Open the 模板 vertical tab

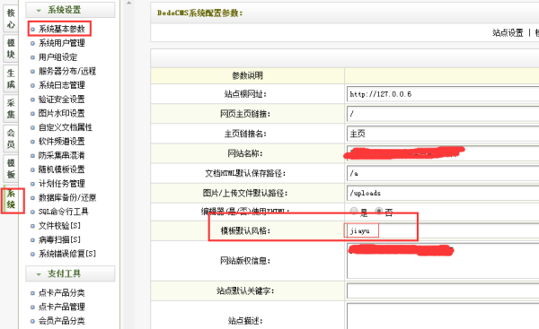tap(11, 169)
